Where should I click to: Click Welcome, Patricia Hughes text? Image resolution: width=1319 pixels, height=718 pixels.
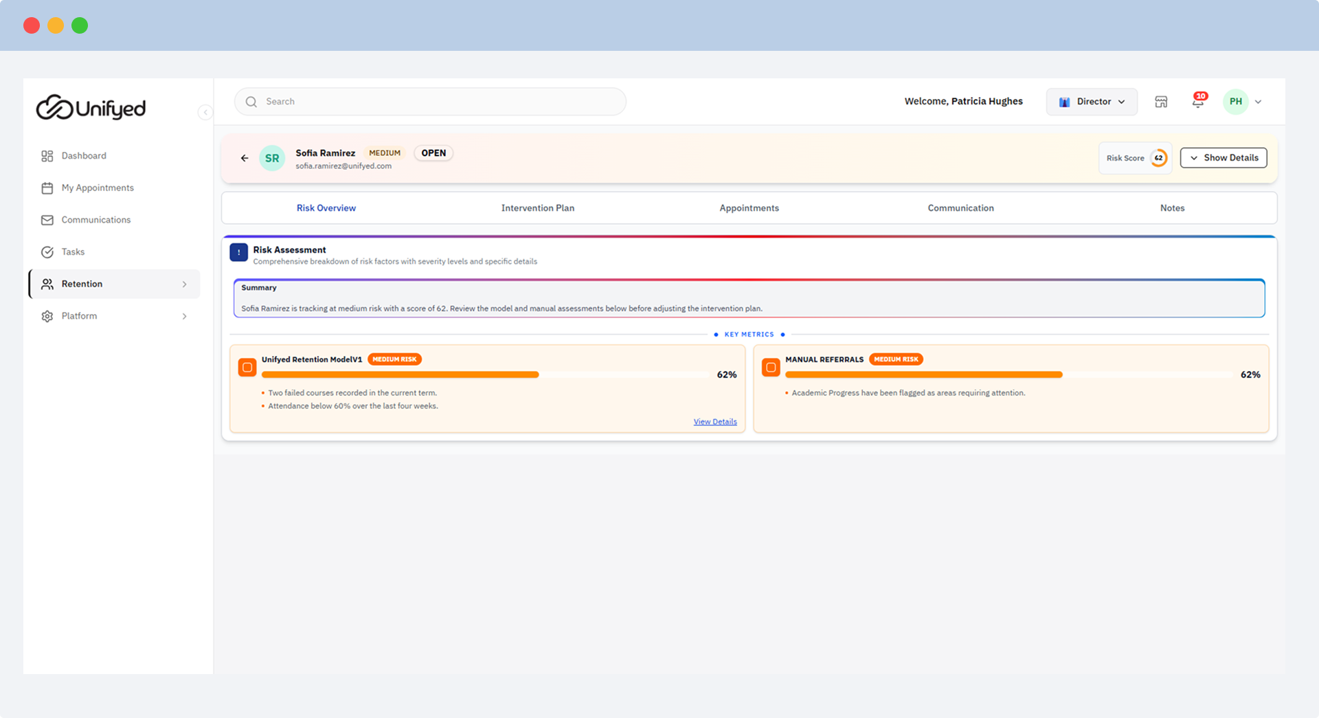pyautogui.click(x=963, y=102)
